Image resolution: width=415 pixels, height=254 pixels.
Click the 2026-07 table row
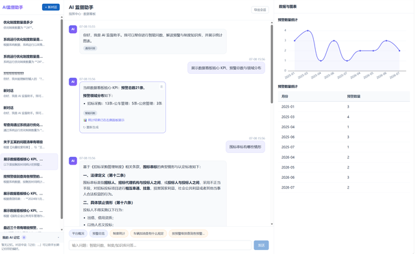[x=344, y=187]
